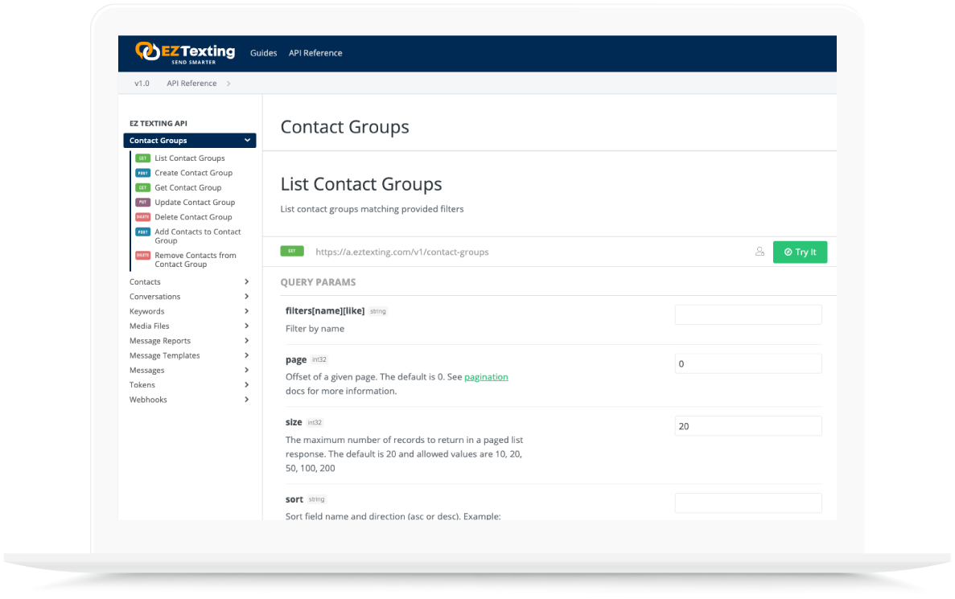The width and height of the screenshot is (955, 599).
Task: Click the breadcrumb arrow after API Reference
Action: tap(228, 84)
